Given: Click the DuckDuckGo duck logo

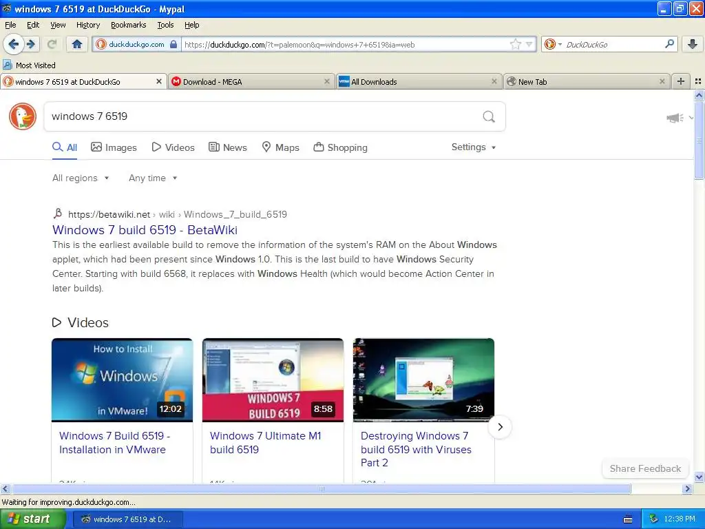Looking at the screenshot, I should pos(23,116).
